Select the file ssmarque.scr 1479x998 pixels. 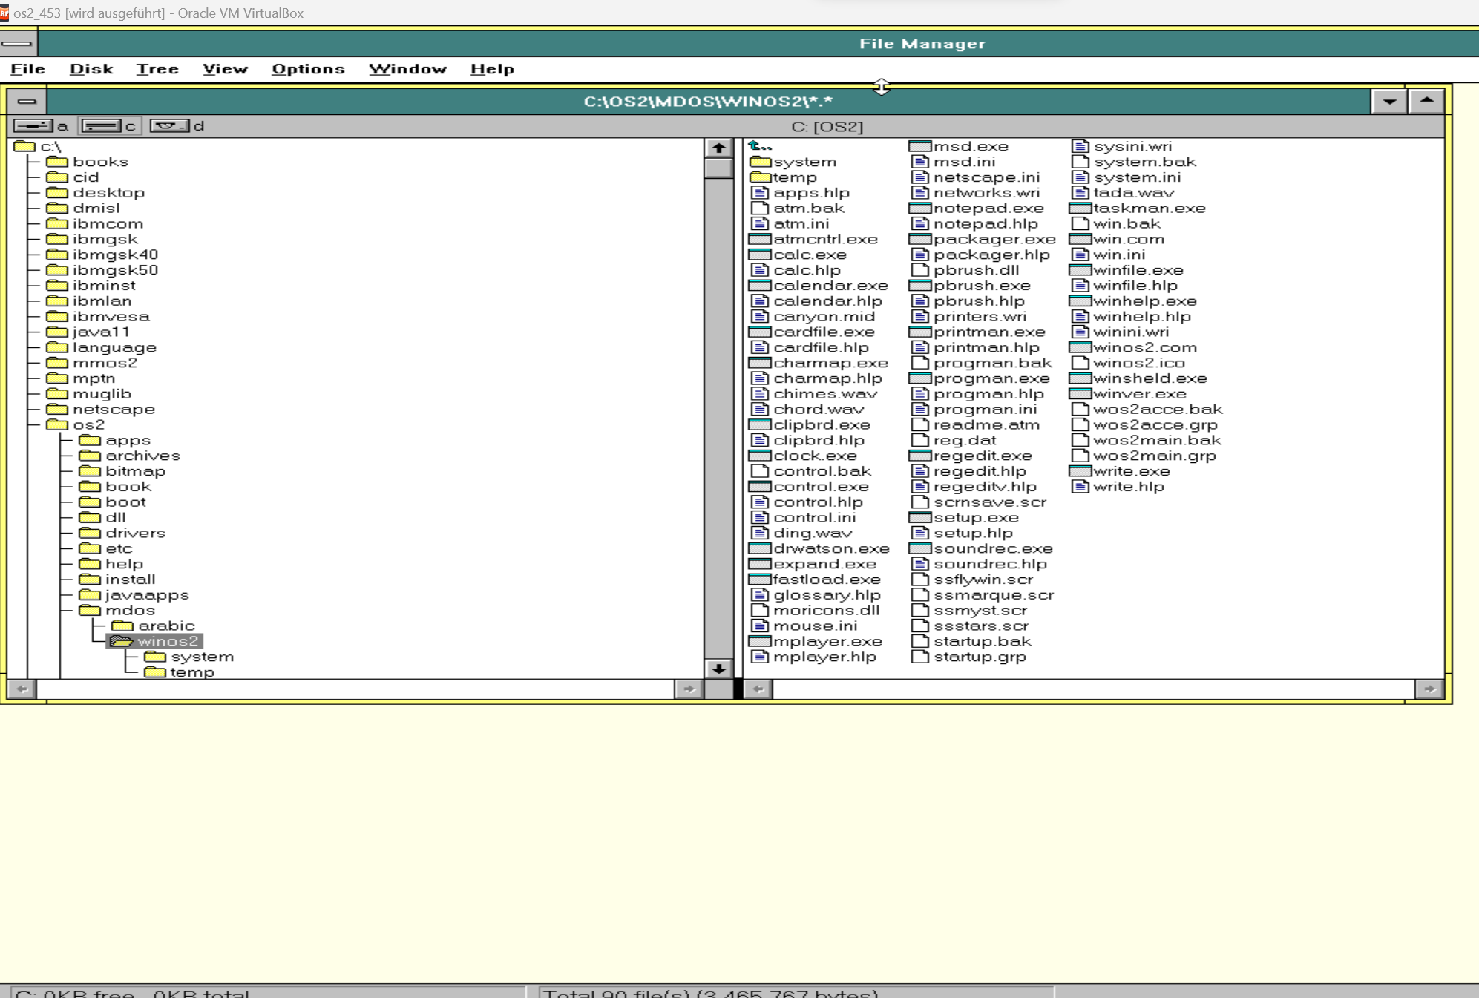983,594
